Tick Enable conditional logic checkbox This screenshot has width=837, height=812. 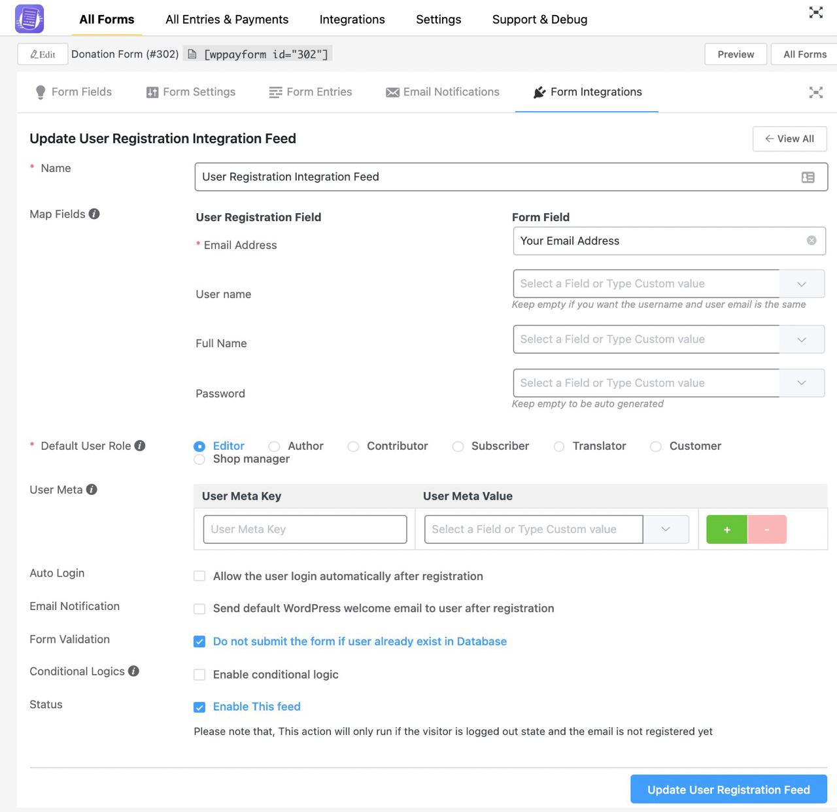click(x=199, y=675)
